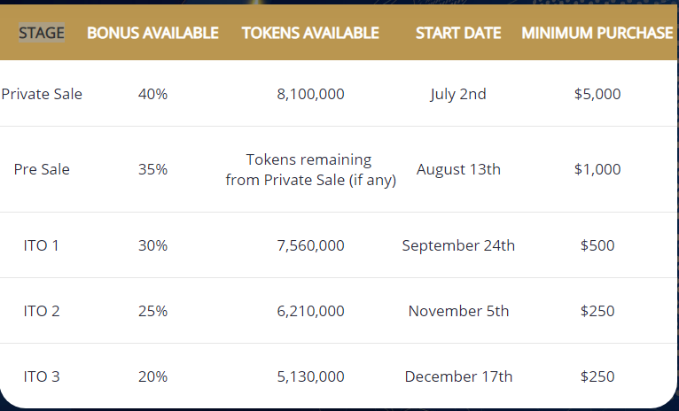The image size is (679, 411).
Task: Click the 40% bonus value
Action: pos(152,94)
